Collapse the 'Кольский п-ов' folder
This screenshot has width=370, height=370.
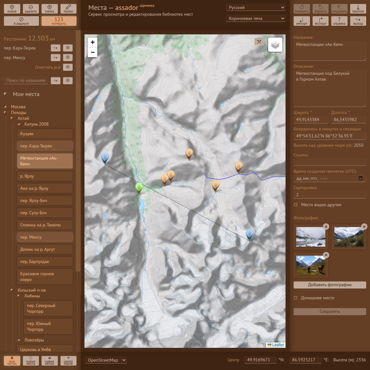[x=12, y=290]
